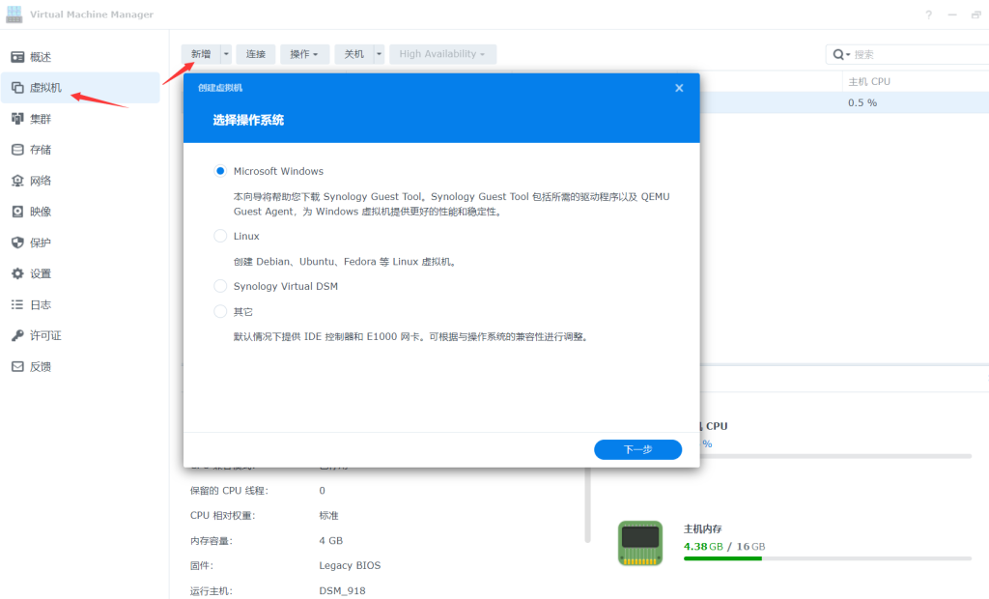Click the 下一步 next button
989x599 pixels.
[637, 449]
